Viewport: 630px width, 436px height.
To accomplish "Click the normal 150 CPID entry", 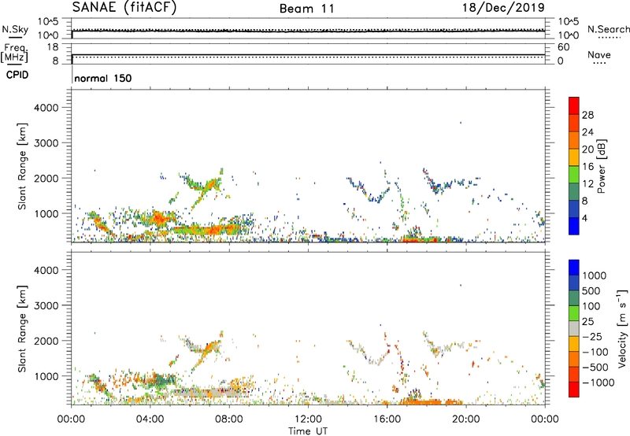I will pyautogui.click(x=103, y=78).
